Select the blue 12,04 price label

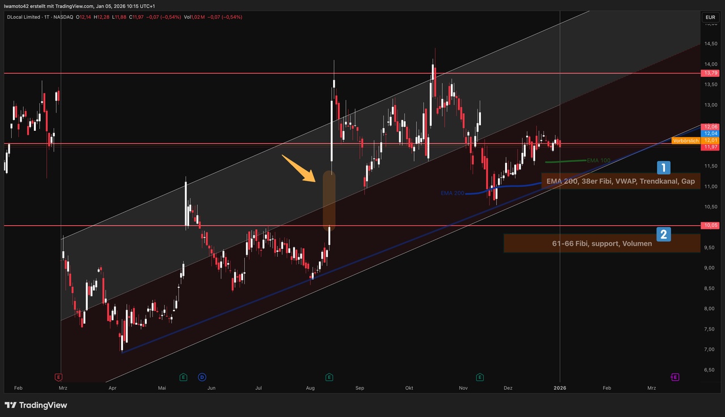pos(710,134)
